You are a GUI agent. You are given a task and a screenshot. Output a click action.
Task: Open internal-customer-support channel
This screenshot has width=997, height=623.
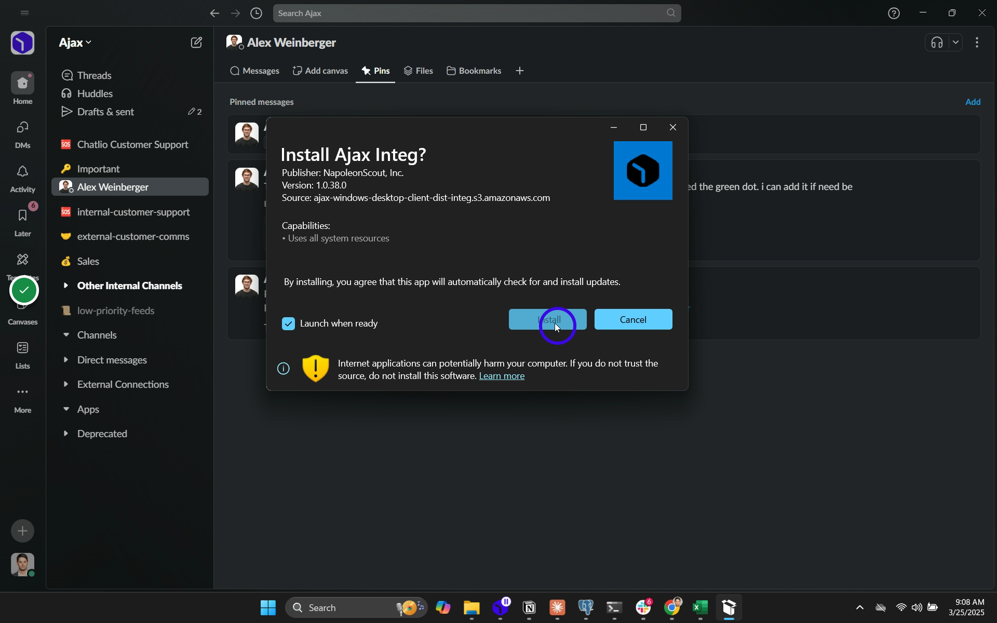pos(130,212)
